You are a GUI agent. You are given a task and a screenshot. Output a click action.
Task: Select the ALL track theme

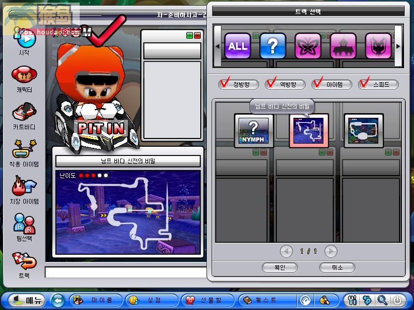[x=238, y=46]
